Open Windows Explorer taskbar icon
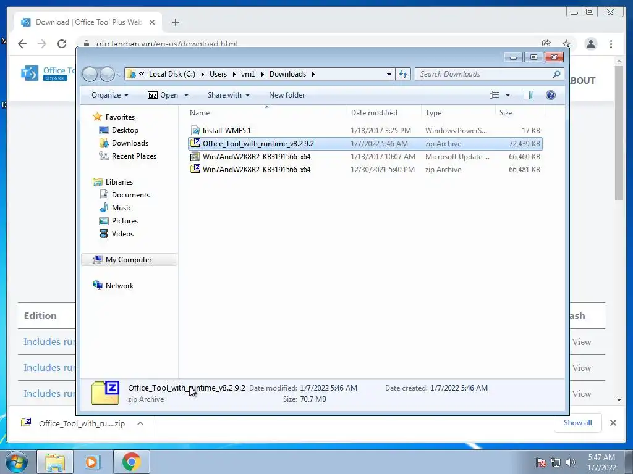The image size is (633, 474). 55,462
